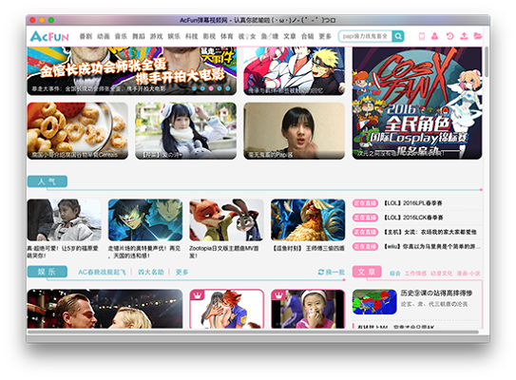Open the cosplay girl with white scarf thumbnail
516x380 pixels.
click(x=186, y=131)
